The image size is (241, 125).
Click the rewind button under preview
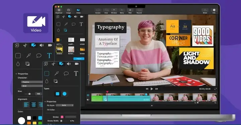tap(147, 89)
